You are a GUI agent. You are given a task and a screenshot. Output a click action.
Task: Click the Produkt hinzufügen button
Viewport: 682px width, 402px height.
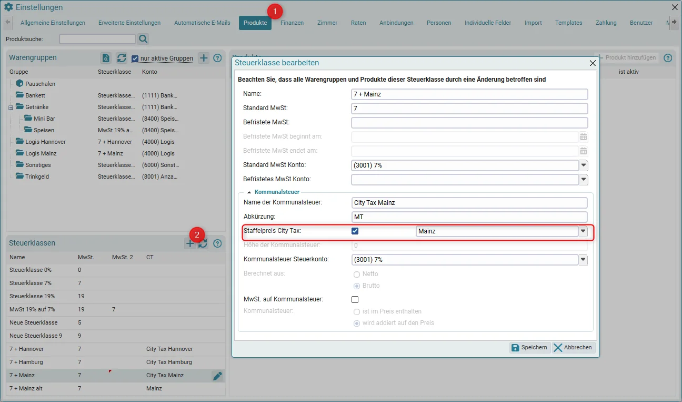[627, 58]
